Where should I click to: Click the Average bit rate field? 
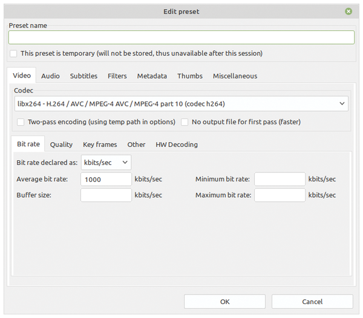click(106, 179)
